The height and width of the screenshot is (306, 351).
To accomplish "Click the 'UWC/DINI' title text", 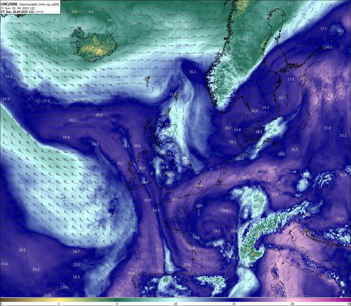I will click(x=9, y=4).
